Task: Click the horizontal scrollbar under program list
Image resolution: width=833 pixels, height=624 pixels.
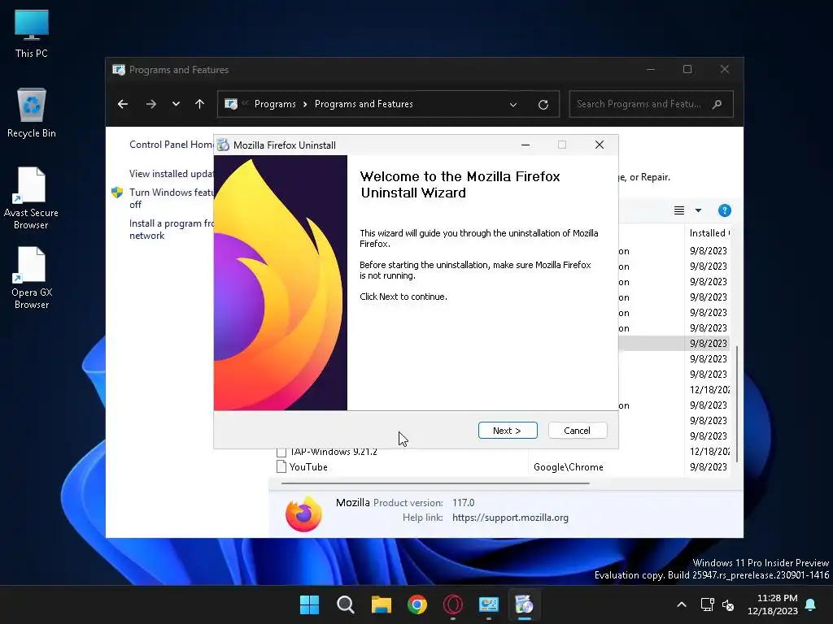Action: [x=435, y=483]
